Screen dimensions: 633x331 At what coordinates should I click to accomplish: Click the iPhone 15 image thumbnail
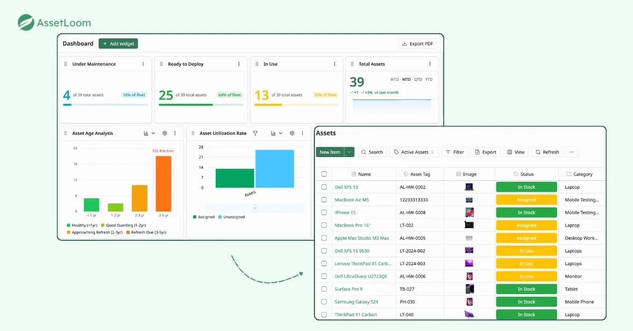click(x=469, y=212)
